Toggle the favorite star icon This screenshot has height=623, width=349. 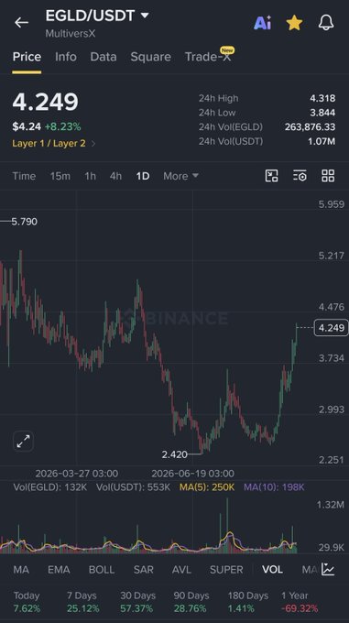294,23
